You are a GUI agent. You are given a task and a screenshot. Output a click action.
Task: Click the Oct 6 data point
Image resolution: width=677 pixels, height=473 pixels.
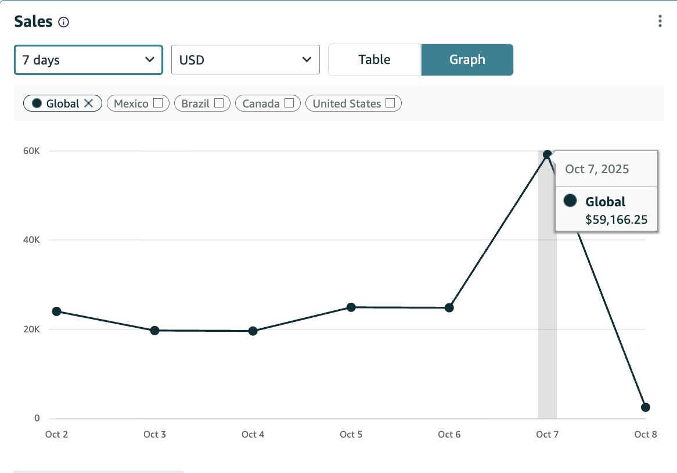[x=449, y=308]
